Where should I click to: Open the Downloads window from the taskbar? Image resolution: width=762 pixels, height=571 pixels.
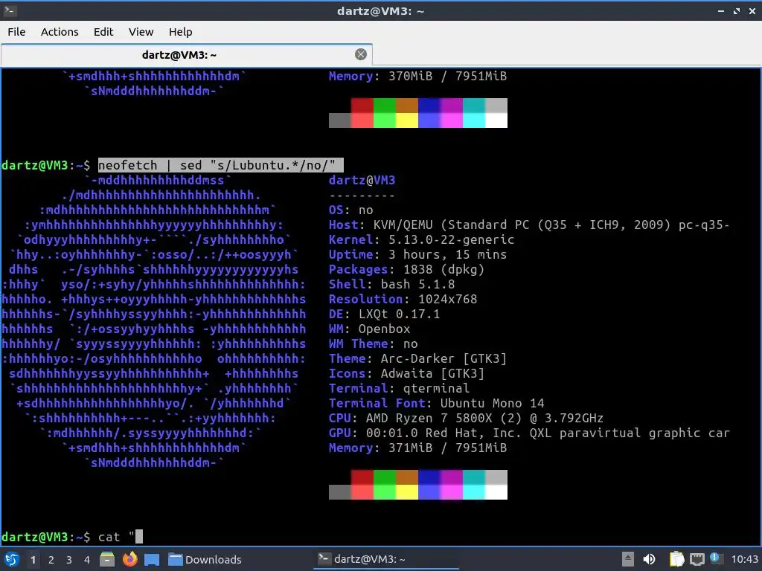[205, 559]
